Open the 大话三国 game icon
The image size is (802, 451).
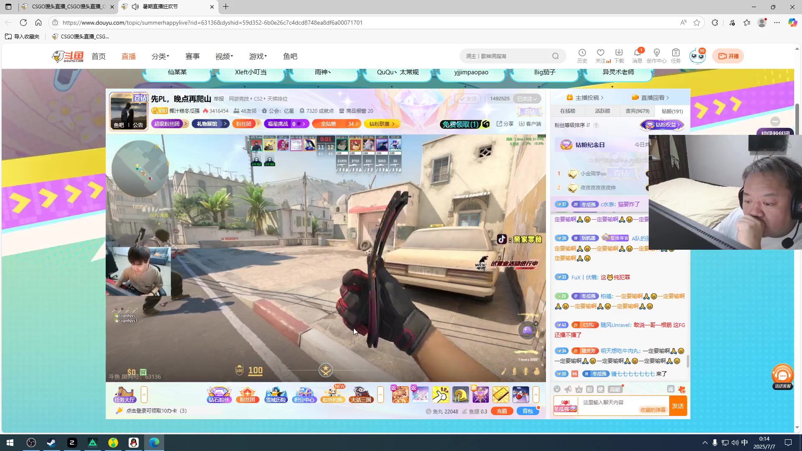click(361, 395)
